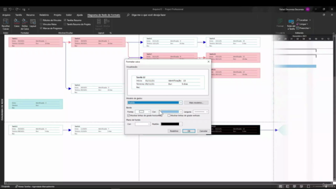Click the Diga-me search lightbulb icon
Viewport: 336px width, 189px height.
point(128,15)
